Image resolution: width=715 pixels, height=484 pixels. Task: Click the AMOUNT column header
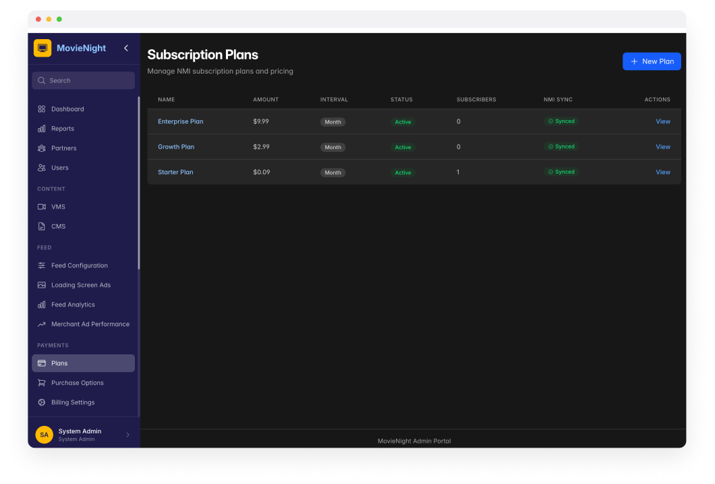[266, 99]
